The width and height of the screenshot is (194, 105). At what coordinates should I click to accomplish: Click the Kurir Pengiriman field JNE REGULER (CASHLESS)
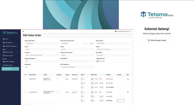77,67
